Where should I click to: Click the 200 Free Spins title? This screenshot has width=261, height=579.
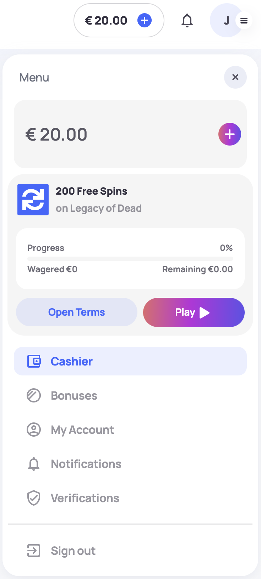[92, 191]
